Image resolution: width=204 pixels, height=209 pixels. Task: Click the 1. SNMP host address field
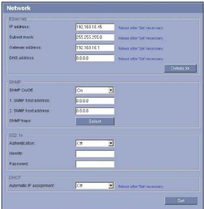click(95, 101)
